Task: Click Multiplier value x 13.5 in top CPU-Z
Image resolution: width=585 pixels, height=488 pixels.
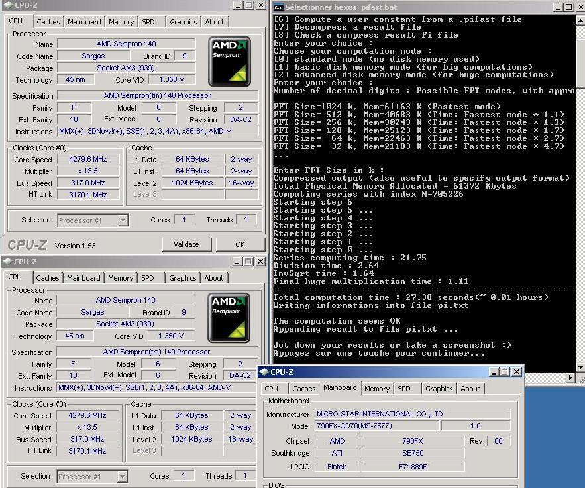Action: (x=88, y=171)
